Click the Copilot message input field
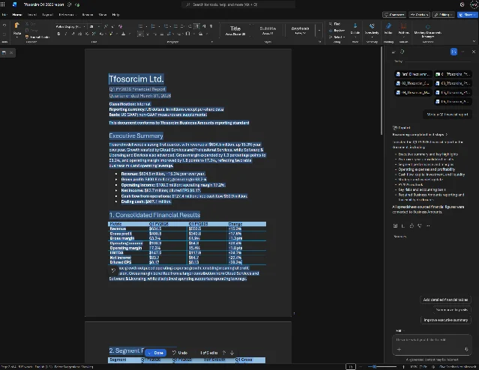This screenshot has width=479, height=370. tap(432, 340)
